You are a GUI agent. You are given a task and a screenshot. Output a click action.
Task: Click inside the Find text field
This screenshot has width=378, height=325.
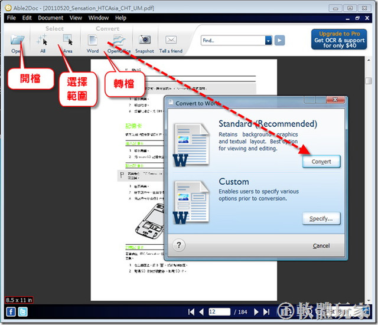point(233,41)
